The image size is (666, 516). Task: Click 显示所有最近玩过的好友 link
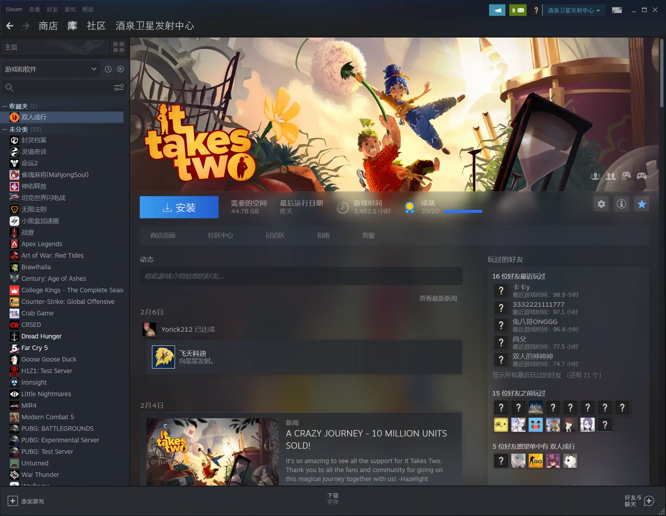tap(547, 375)
